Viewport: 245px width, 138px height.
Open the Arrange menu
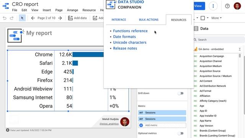tap(72, 10)
